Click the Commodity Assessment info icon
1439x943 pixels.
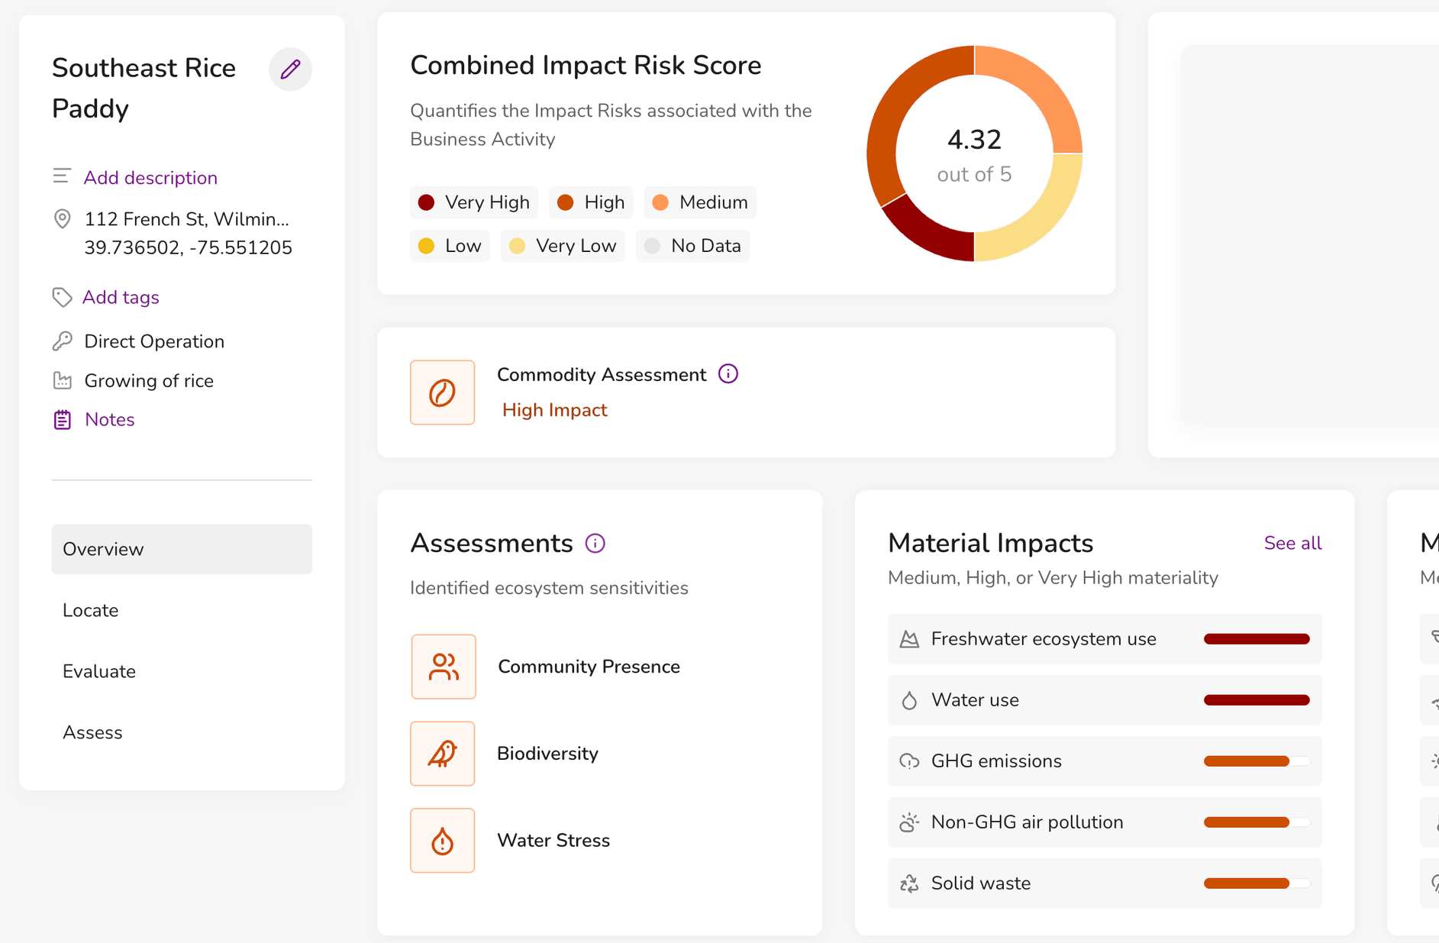click(x=728, y=374)
